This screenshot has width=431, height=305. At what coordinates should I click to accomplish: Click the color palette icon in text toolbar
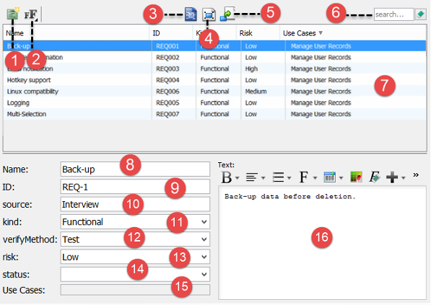356,177
